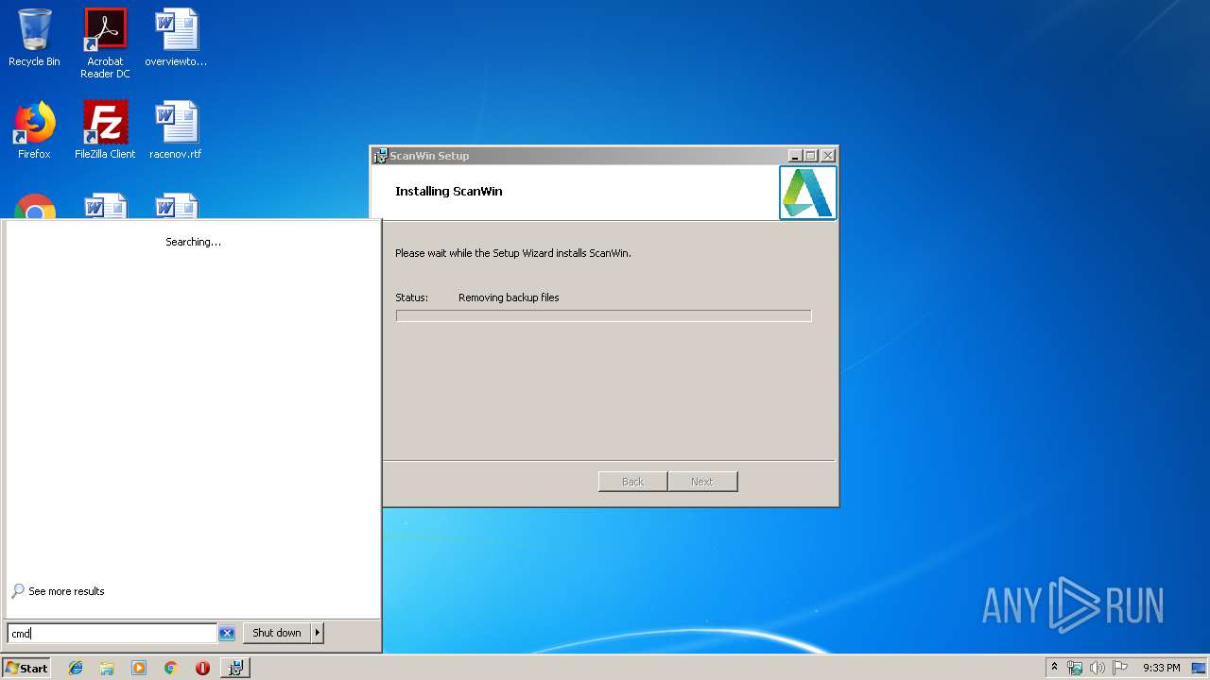Click the Removing backup files status text
The width and height of the screenshot is (1210, 680).
(509, 297)
